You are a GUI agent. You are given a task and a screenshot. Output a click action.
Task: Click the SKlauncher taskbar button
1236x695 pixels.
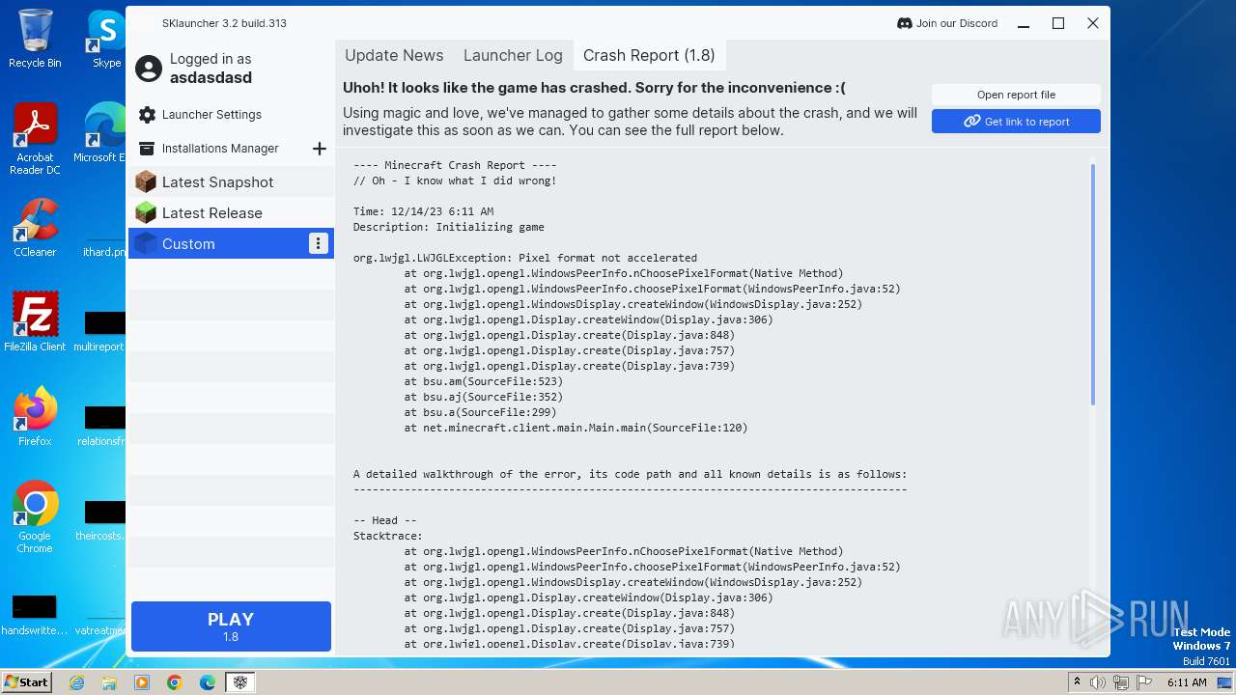[240, 682]
